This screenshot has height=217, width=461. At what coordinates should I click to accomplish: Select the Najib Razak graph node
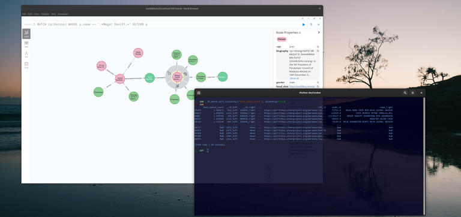coord(138,53)
